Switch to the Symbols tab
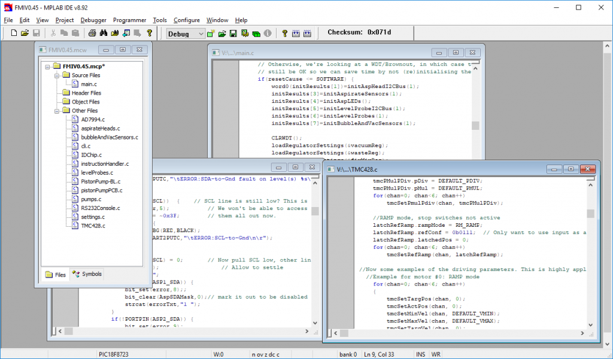Viewport: 613px width, 359px height. 87,274
